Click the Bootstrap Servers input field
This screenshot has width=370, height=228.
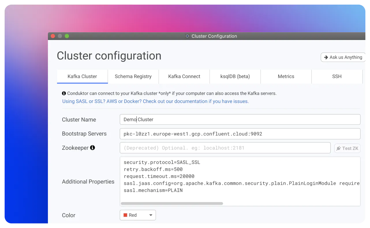tap(240, 134)
